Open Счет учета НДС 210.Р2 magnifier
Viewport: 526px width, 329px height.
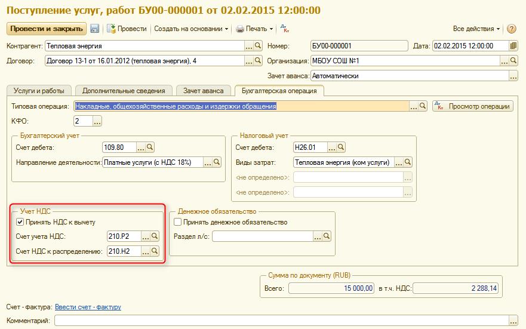point(154,236)
